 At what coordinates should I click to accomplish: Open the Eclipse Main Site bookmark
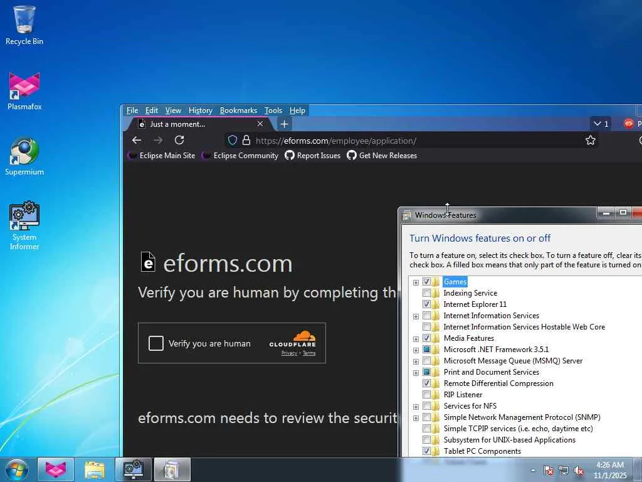coord(162,156)
